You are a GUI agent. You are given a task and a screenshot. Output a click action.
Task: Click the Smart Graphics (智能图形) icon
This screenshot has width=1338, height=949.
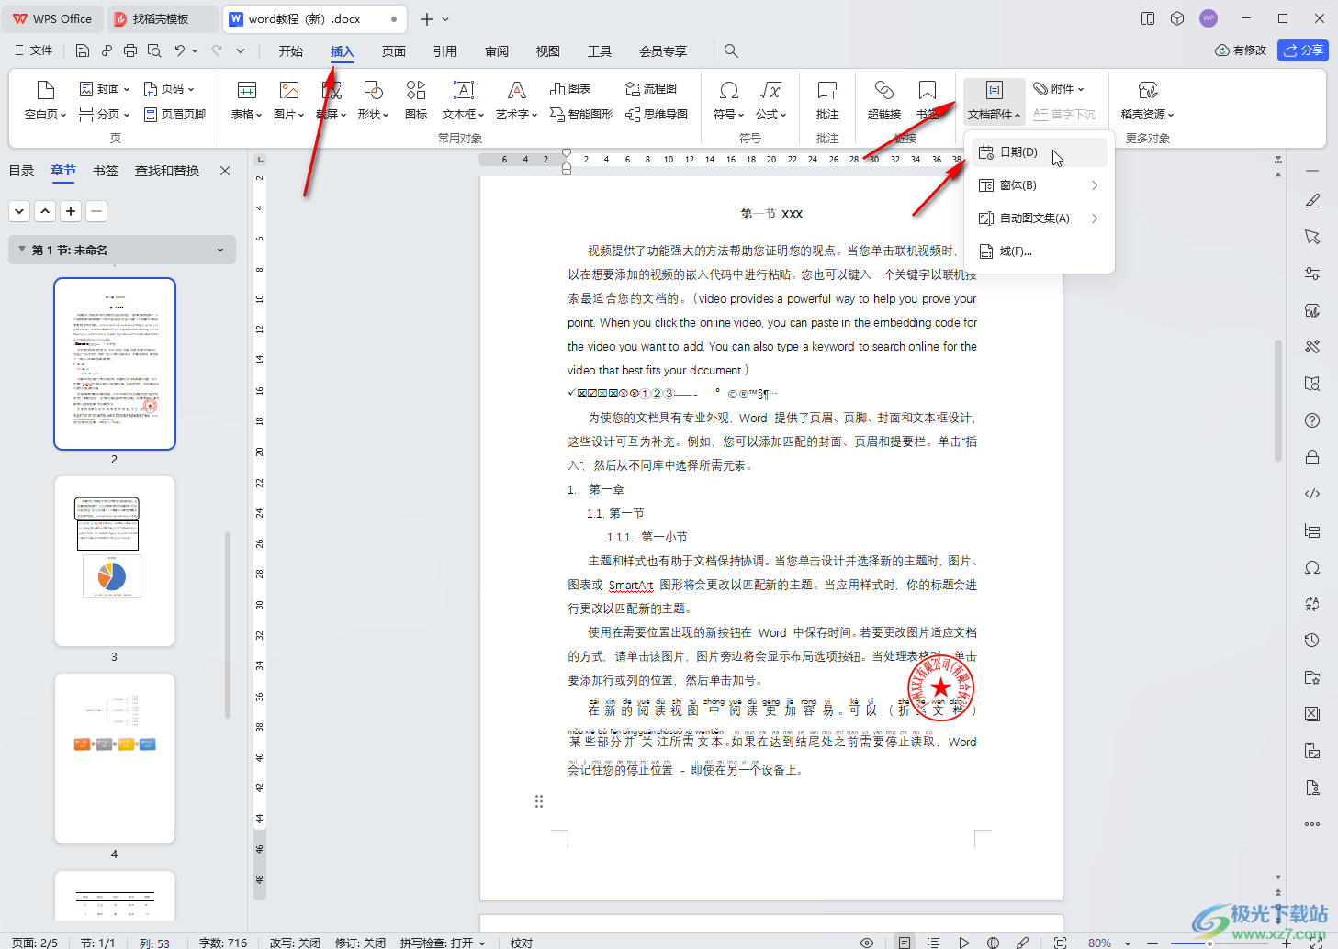coord(580,115)
